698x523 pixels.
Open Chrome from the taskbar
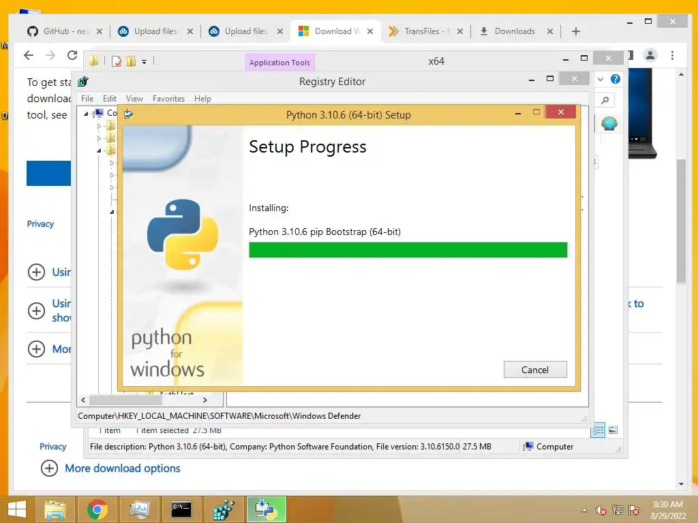coord(97,509)
